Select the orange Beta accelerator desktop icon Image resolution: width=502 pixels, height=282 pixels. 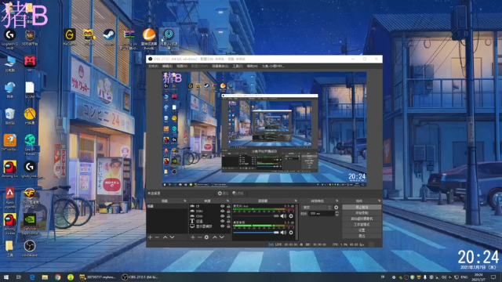tap(149, 38)
